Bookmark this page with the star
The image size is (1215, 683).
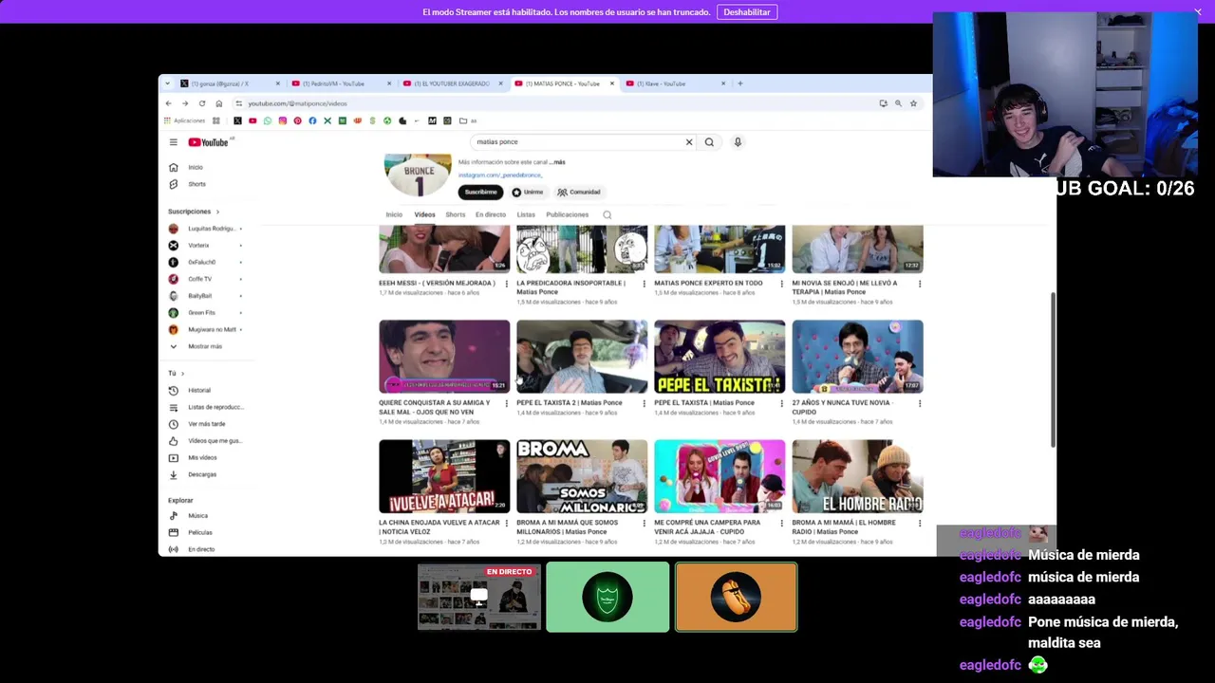click(913, 103)
